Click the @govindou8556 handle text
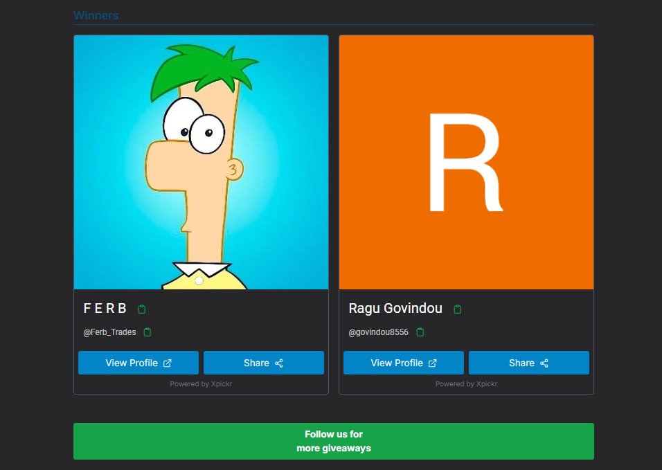This screenshot has height=470, width=662. coord(378,332)
